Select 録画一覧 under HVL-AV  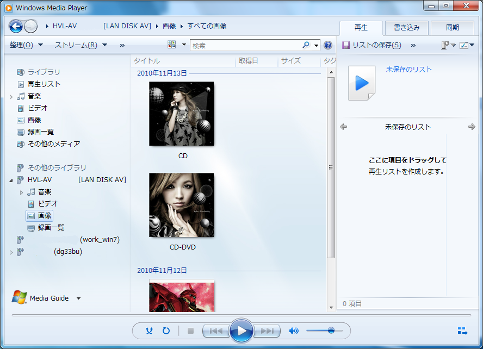click(x=51, y=228)
